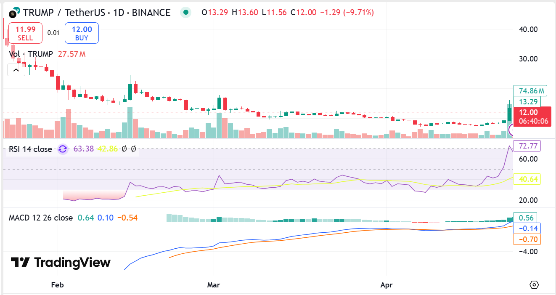Click the Feb date on time axis

pos(57,285)
